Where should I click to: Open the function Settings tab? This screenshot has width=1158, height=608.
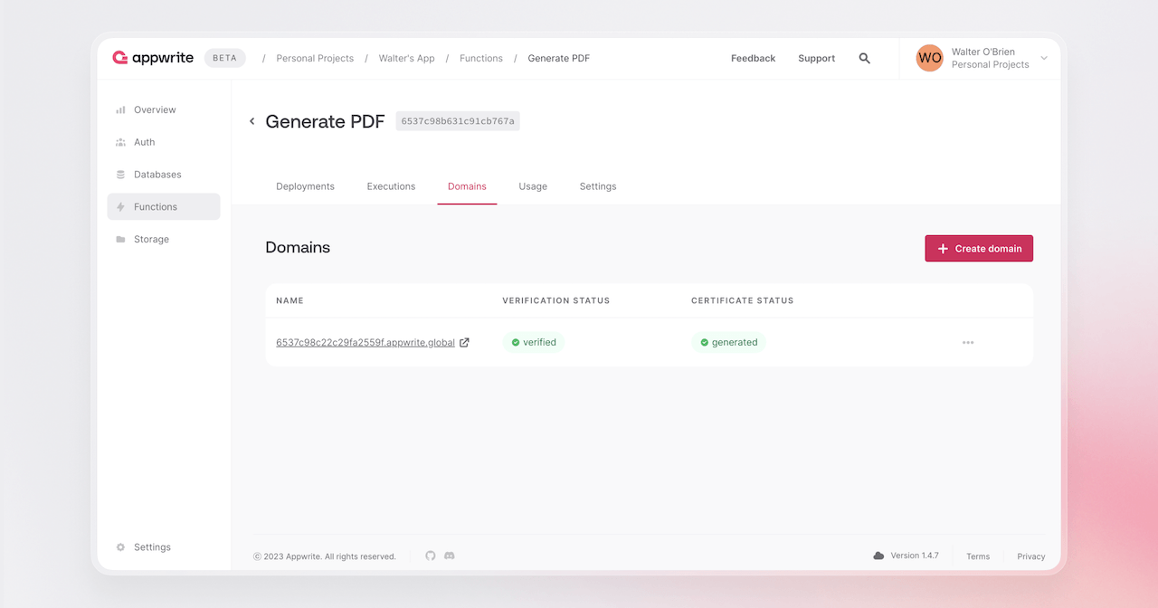point(598,186)
